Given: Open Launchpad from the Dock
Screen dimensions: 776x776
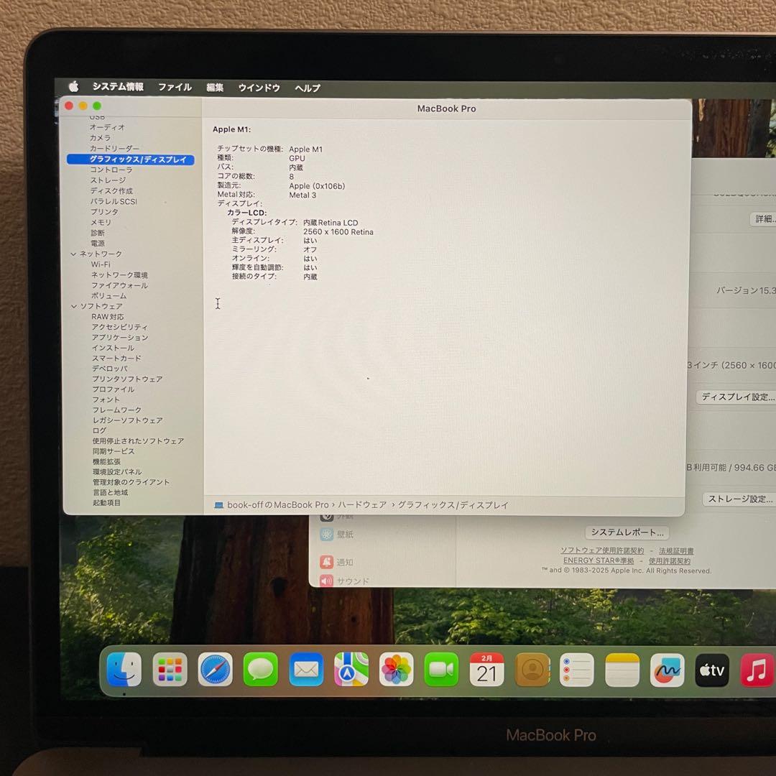Looking at the screenshot, I should point(170,669).
